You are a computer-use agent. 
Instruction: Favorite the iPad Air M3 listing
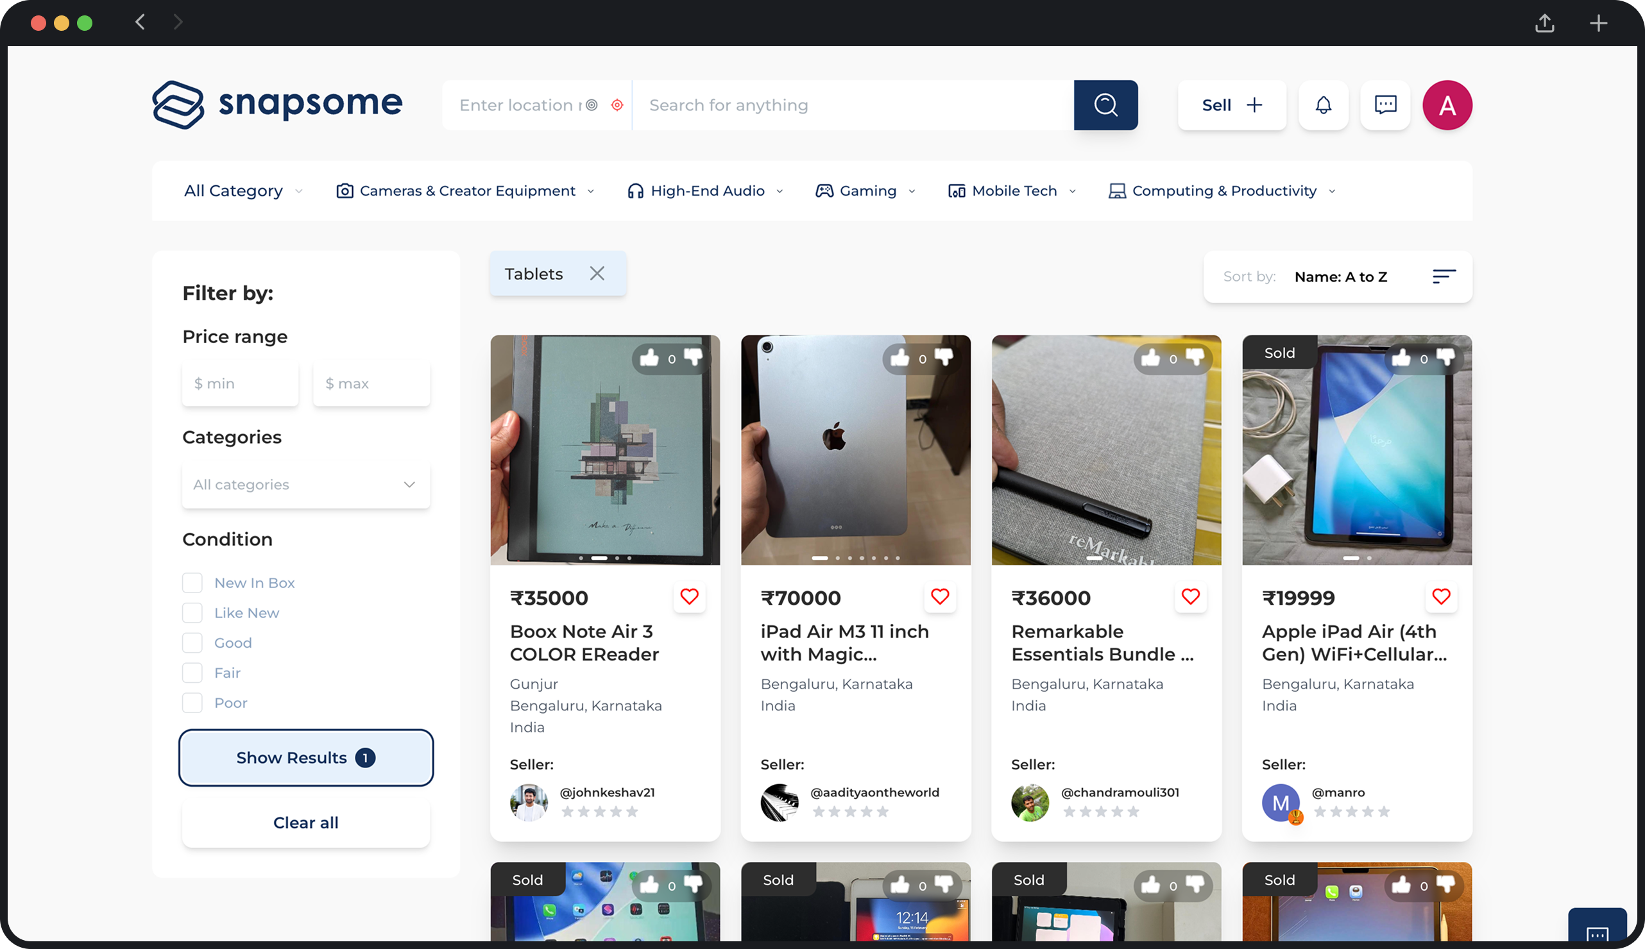pyautogui.click(x=939, y=596)
